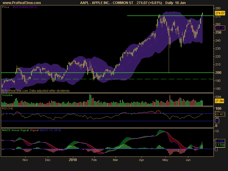
Task: Click the 27.8M volume value tag
Action: tap(219, 101)
